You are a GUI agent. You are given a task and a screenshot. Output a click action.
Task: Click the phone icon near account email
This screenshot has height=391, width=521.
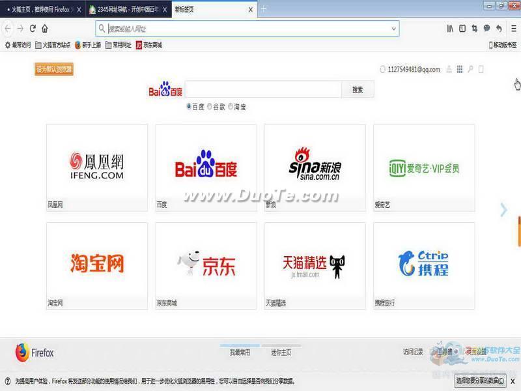481,69
